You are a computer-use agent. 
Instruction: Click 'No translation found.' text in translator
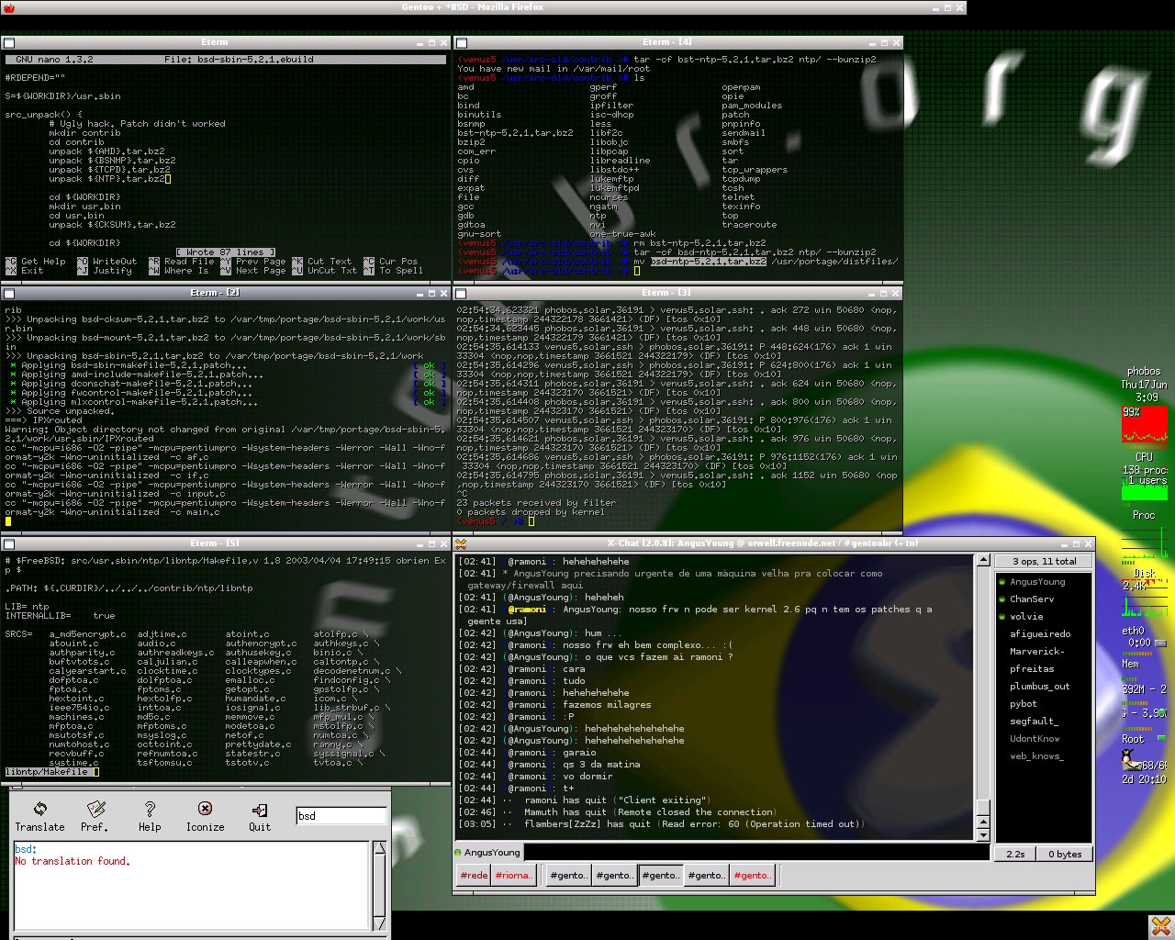73,861
